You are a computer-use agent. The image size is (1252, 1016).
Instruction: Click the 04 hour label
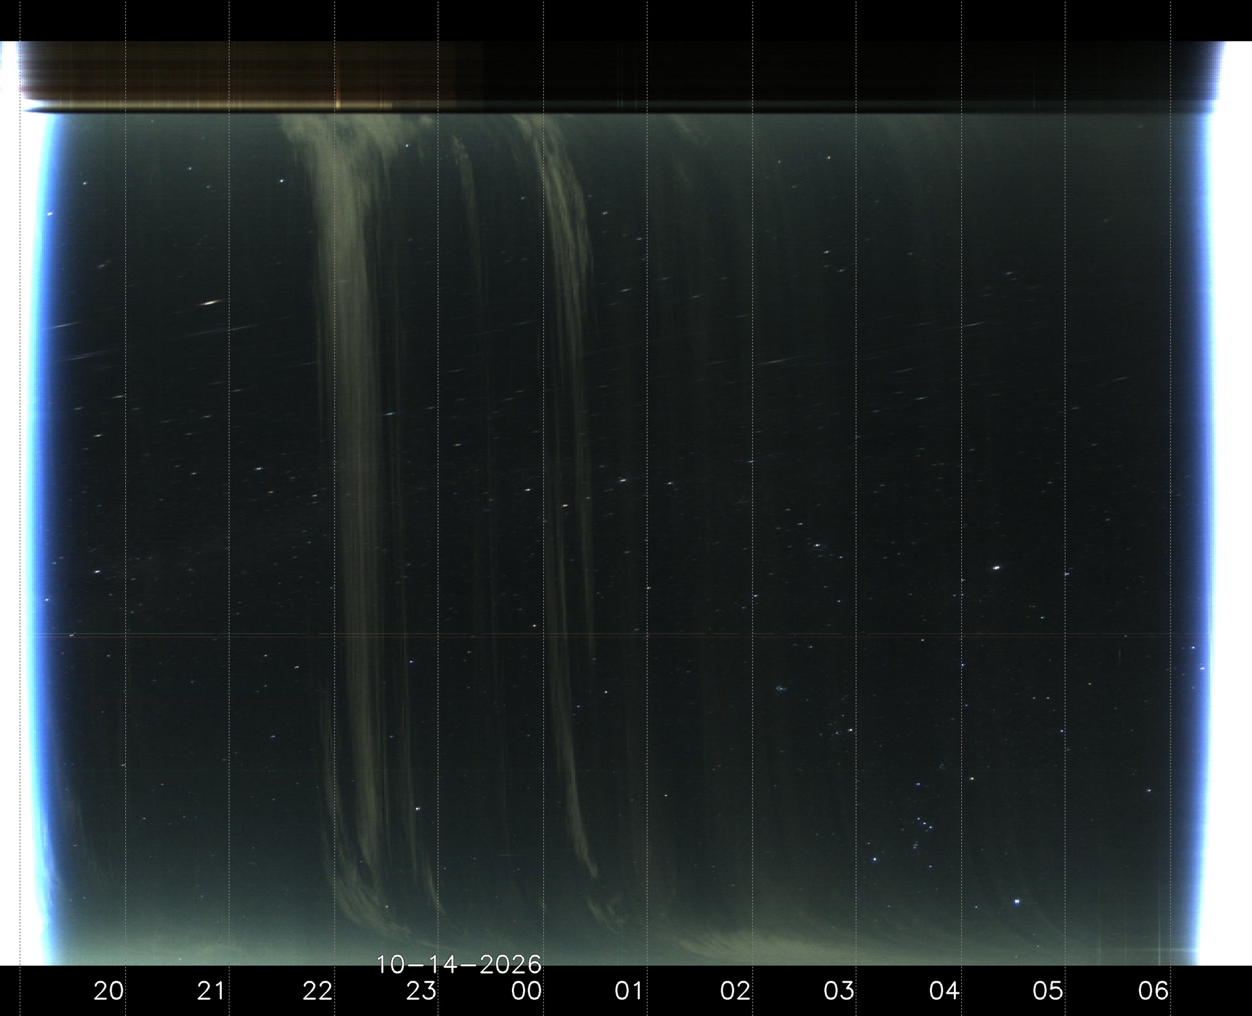(x=944, y=991)
